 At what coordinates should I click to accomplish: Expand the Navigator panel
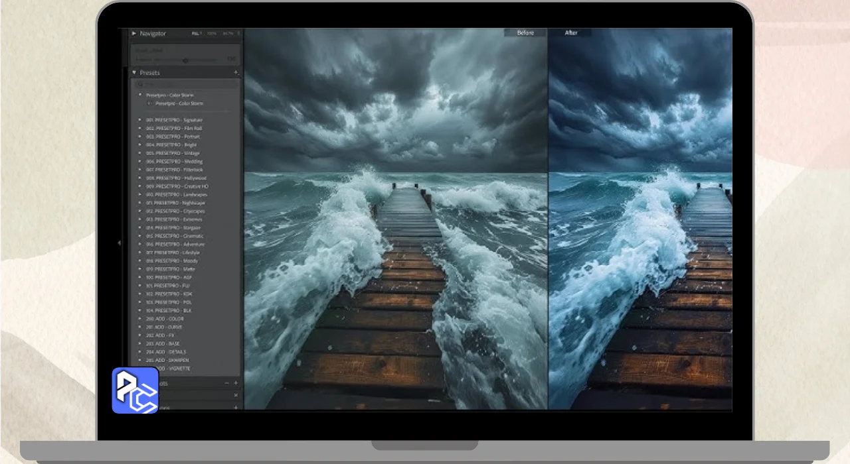(134, 33)
